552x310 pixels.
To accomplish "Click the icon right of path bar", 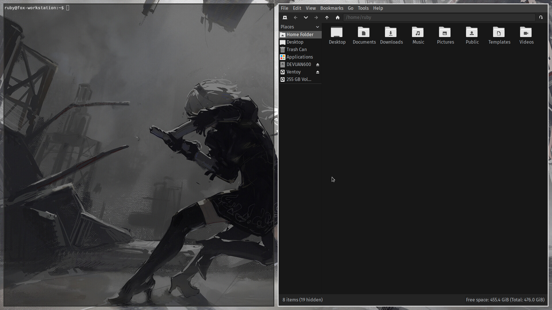I will [x=541, y=18].
